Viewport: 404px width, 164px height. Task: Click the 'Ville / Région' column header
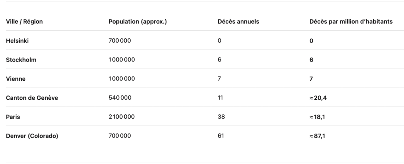coord(24,22)
